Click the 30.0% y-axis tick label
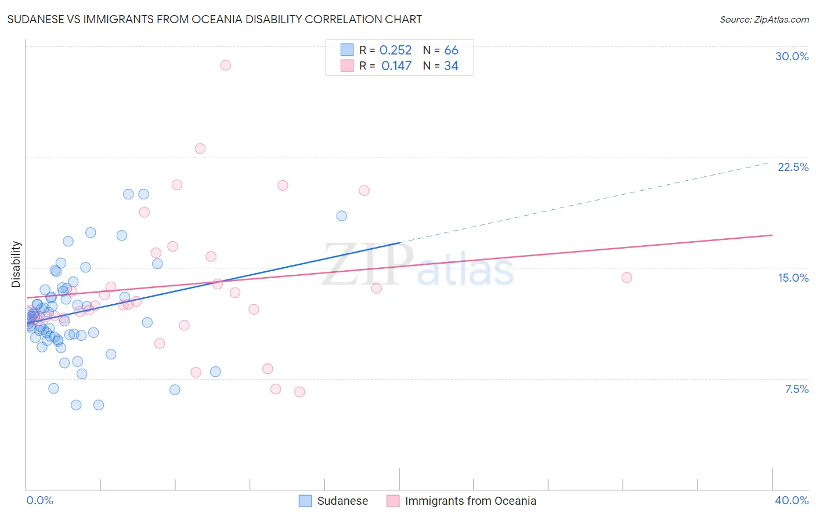Screen dimensions: 816x517 click(x=792, y=56)
